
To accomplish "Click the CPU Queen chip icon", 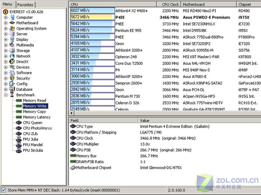I will [x=19, y=123].
